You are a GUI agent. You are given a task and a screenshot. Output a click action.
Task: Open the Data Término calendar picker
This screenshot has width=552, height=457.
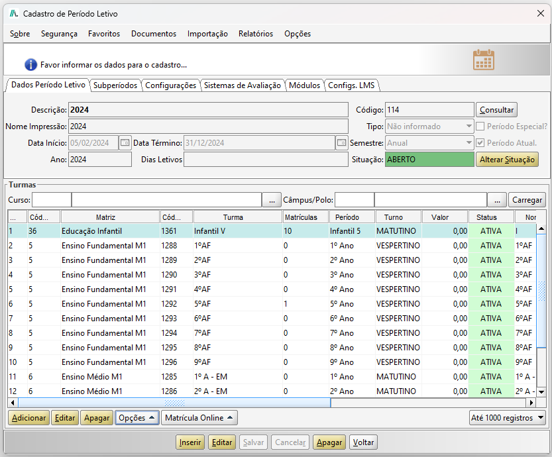(341, 143)
